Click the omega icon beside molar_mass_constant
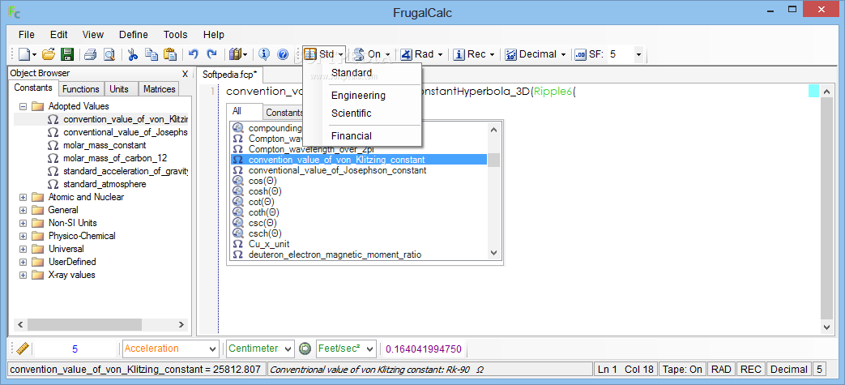The width and height of the screenshot is (845, 385). click(x=53, y=145)
